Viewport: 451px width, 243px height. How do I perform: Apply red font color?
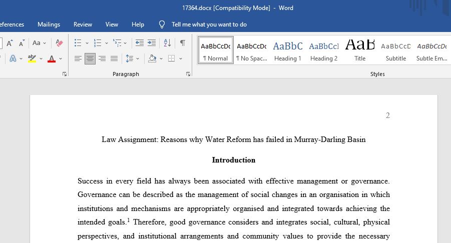pyautogui.click(x=52, y=58)
